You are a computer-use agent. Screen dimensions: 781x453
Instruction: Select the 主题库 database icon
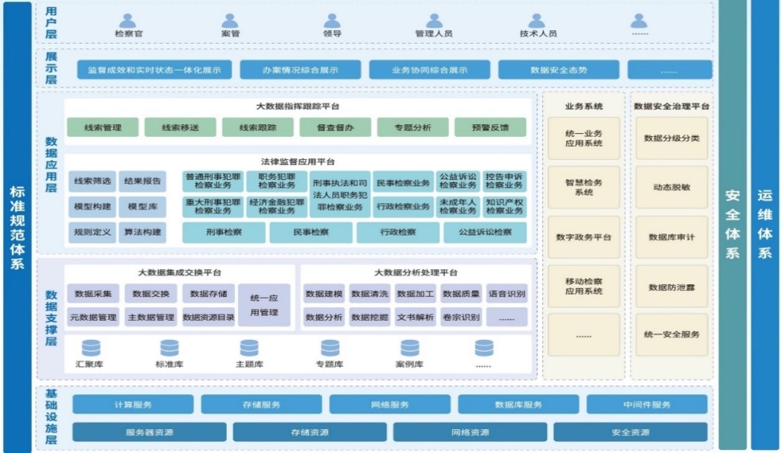pyautogui.click(x=249, y=348)
